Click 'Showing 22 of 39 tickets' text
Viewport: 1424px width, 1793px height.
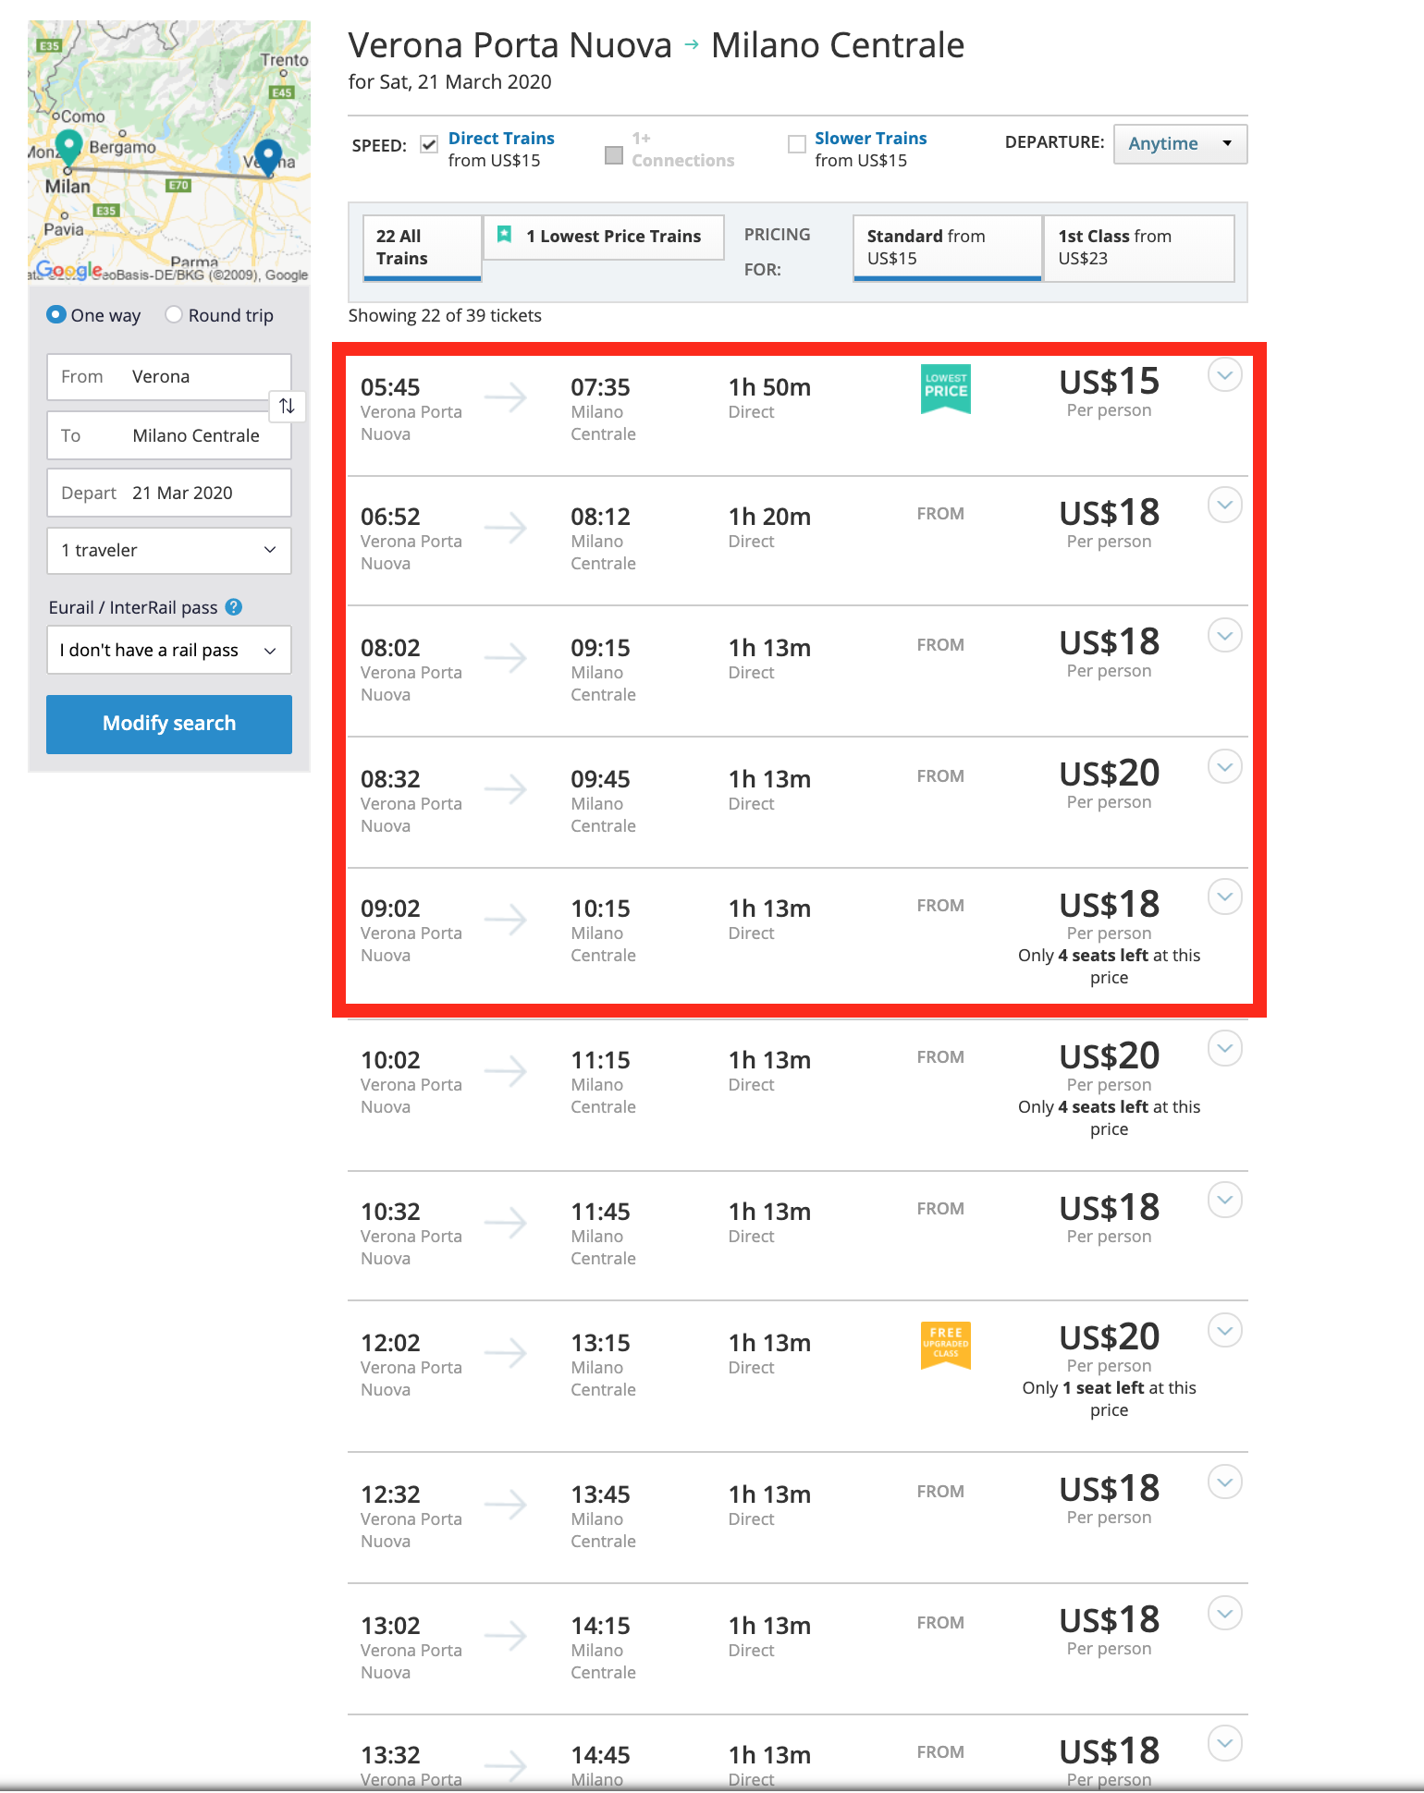point(445,316)
